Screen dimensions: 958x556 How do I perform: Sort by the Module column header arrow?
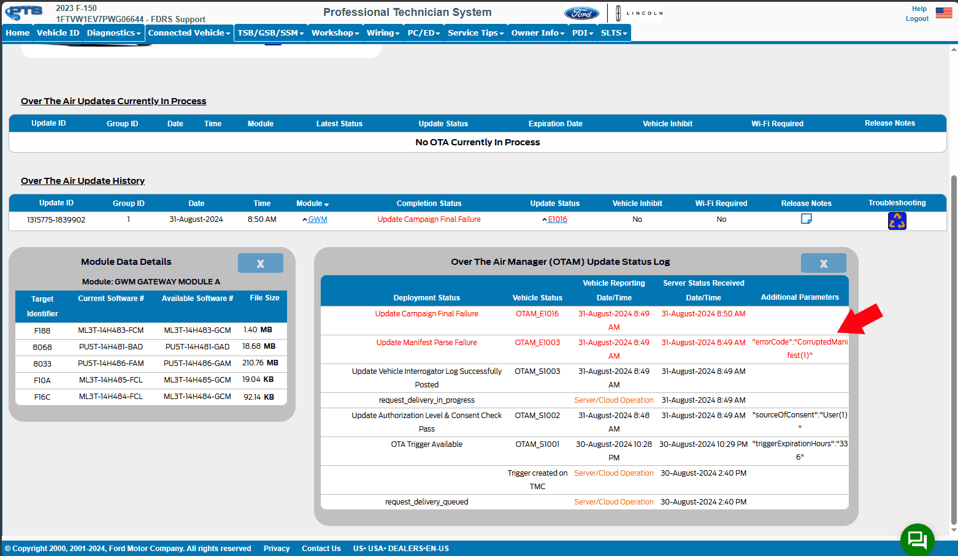click(x=326, y=204)
